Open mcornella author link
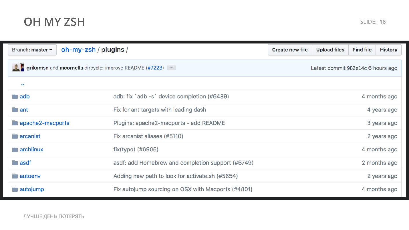409x230 pixels. (71, 68)
